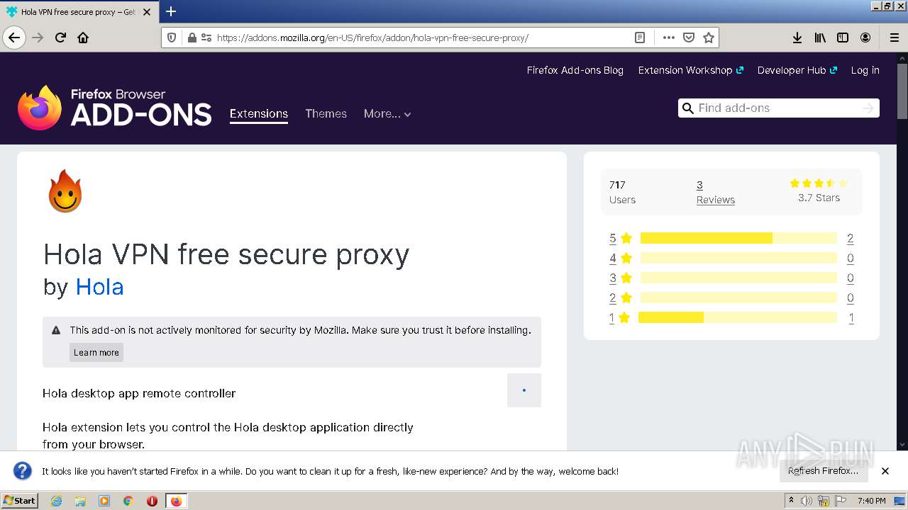Screen dimensions: 908x510
Task: Open Chrome from the taskbar
Action: coord(128,501)
